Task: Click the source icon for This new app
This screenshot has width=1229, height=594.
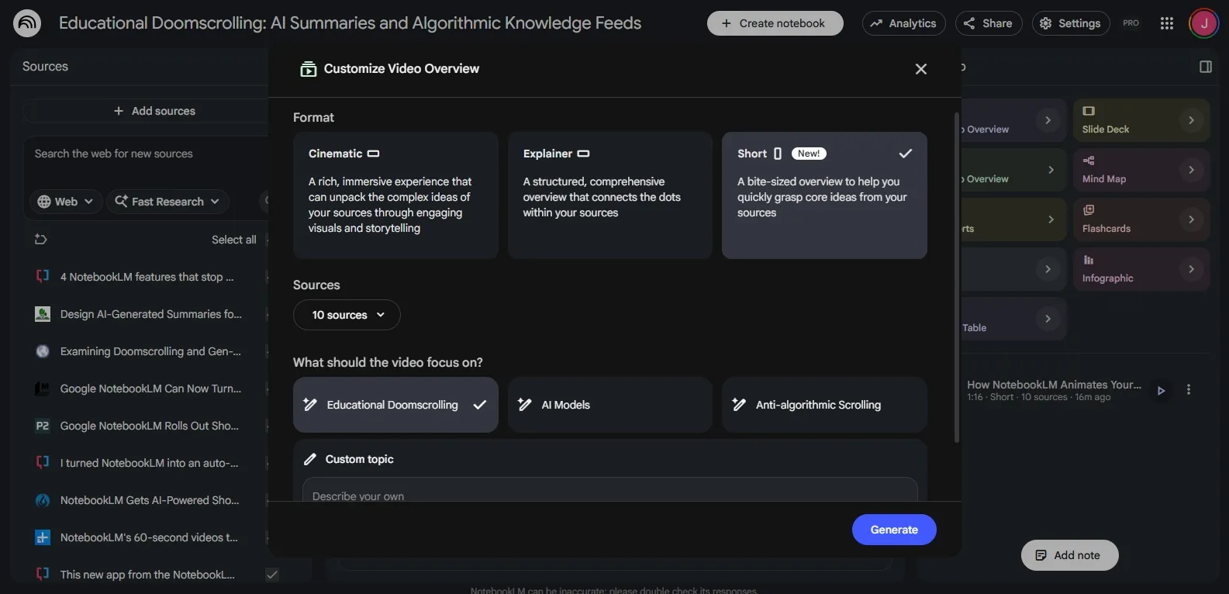Action: 43,575
